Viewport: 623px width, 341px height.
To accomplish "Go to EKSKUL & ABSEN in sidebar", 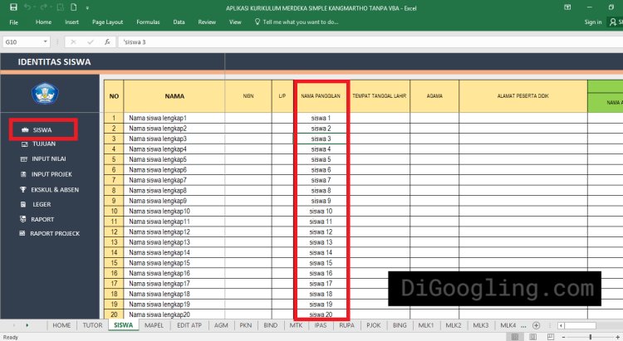I will point(53,189).
